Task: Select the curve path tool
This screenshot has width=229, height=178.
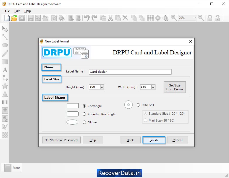Action: pos(5,78)
